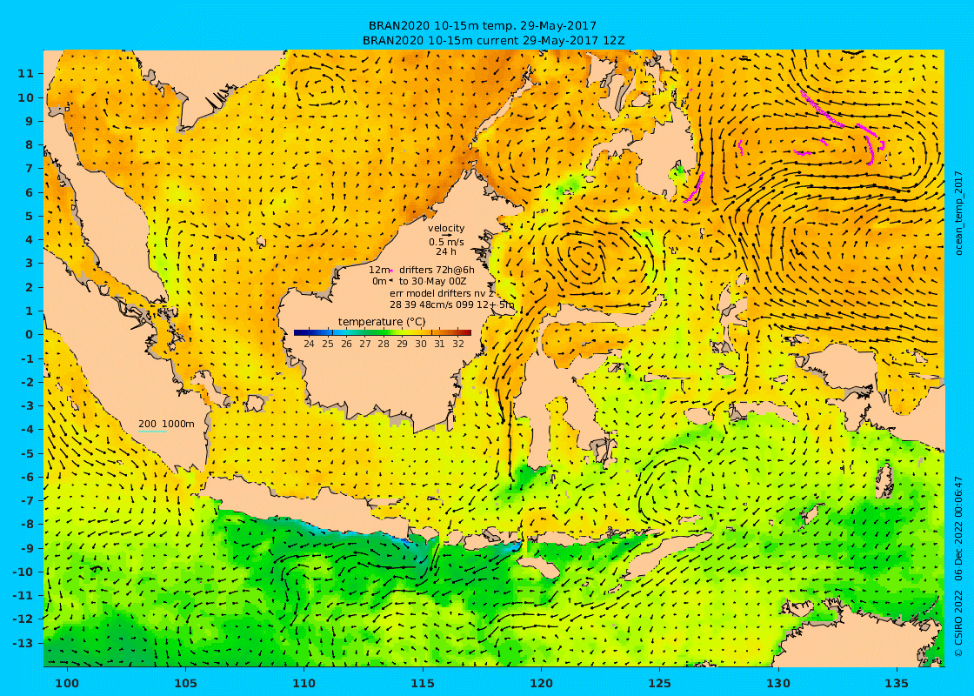Click the title line "BRAN2020 10-15m temp. 29-May-2017"
The image size is (974, 696).
point(483,25)
